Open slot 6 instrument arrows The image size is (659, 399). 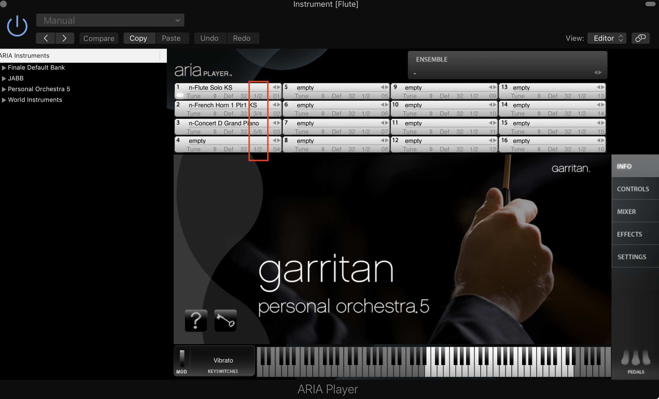coord(384,105)
